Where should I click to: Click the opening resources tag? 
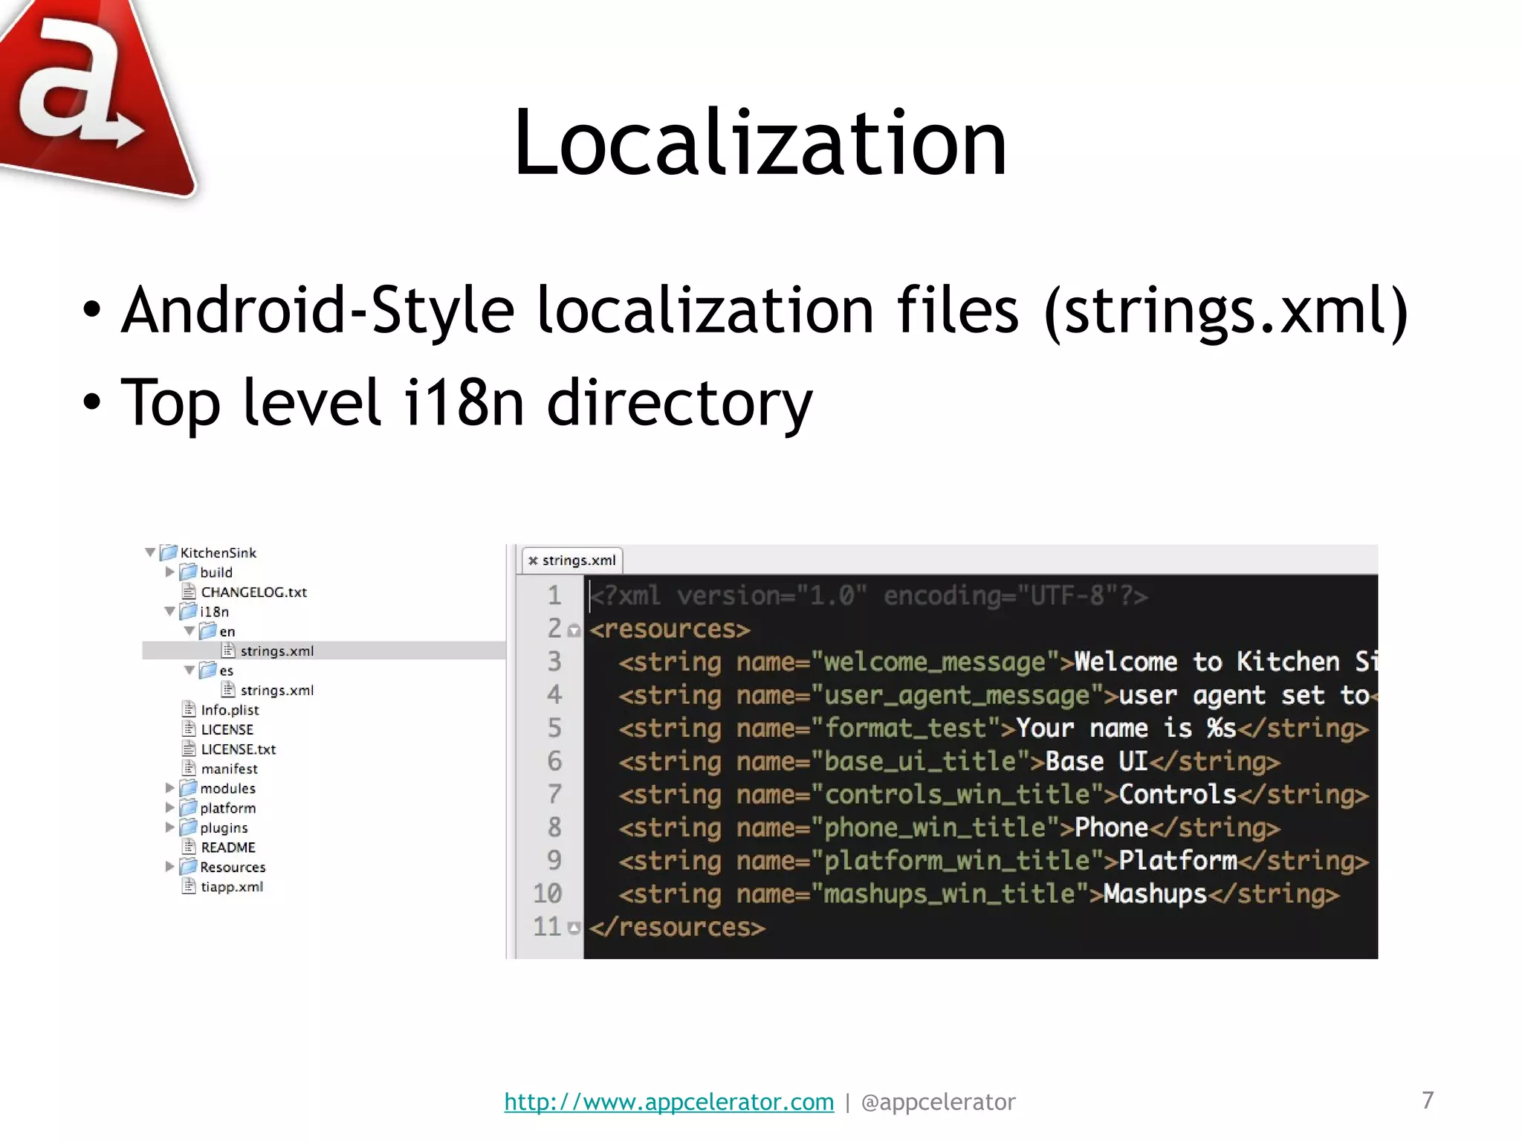click(x=670, y=630)
